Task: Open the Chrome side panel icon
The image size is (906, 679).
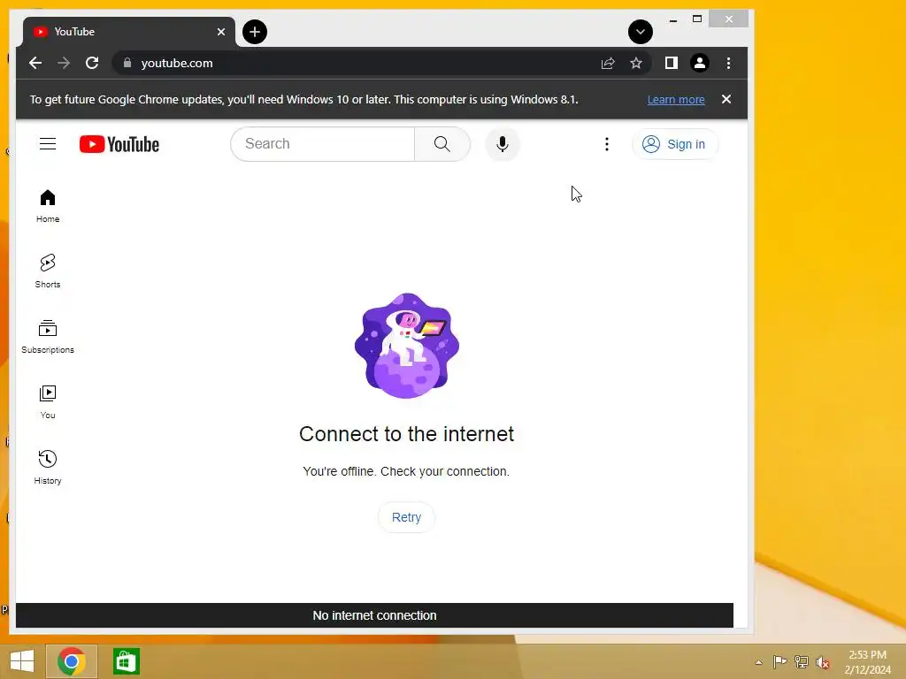Action: click(x=671, y=63)
